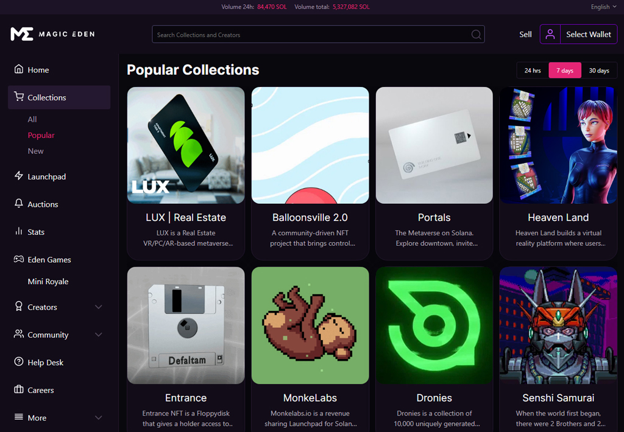The height and width of the screenshot is (432, 624).
Task: Click the More hamburger icon
Action: pyautogui.click(x=19, y=417)
